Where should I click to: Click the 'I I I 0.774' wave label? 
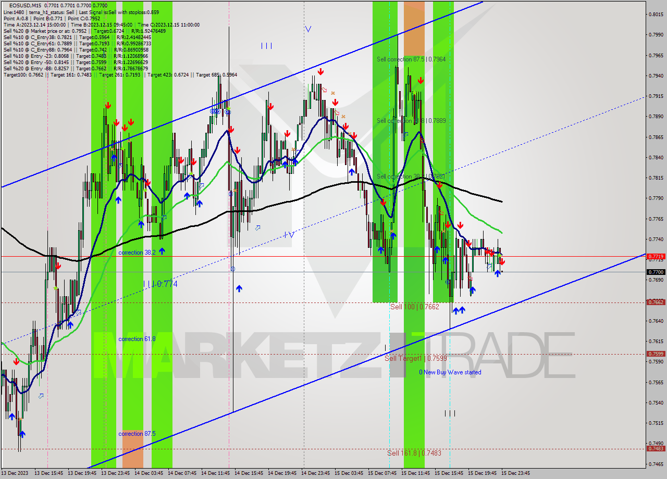coord(160,284)
